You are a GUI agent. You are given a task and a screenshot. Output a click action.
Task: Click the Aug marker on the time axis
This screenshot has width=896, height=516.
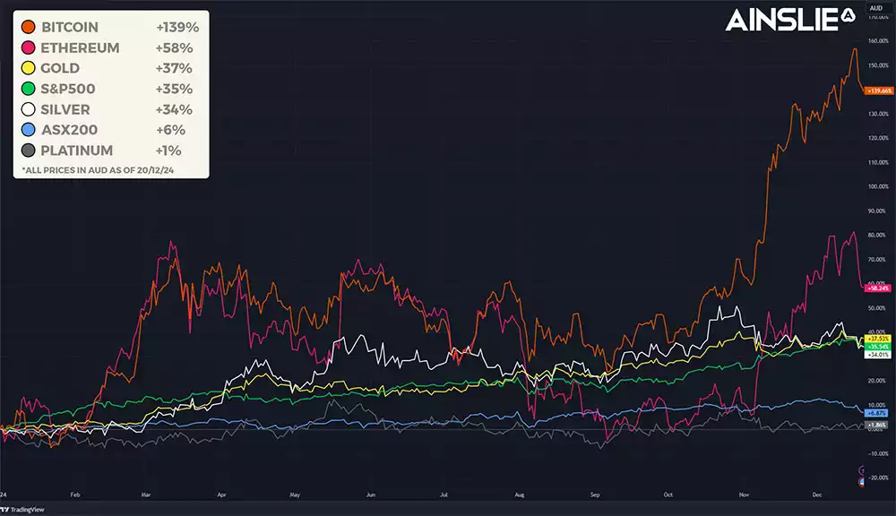coord(520,494)
